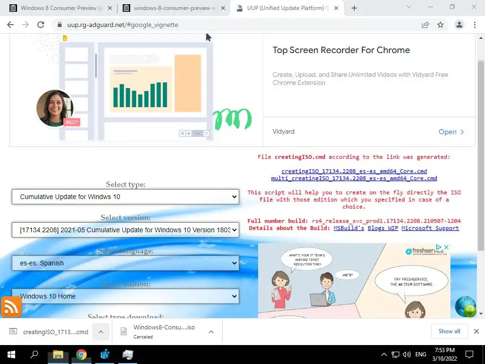Click the Full number build text
The image size is (485, 364).
point(354,221)
